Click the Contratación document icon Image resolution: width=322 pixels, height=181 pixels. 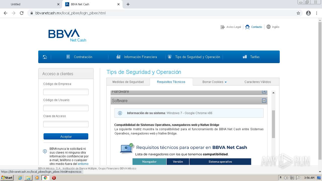68,57
